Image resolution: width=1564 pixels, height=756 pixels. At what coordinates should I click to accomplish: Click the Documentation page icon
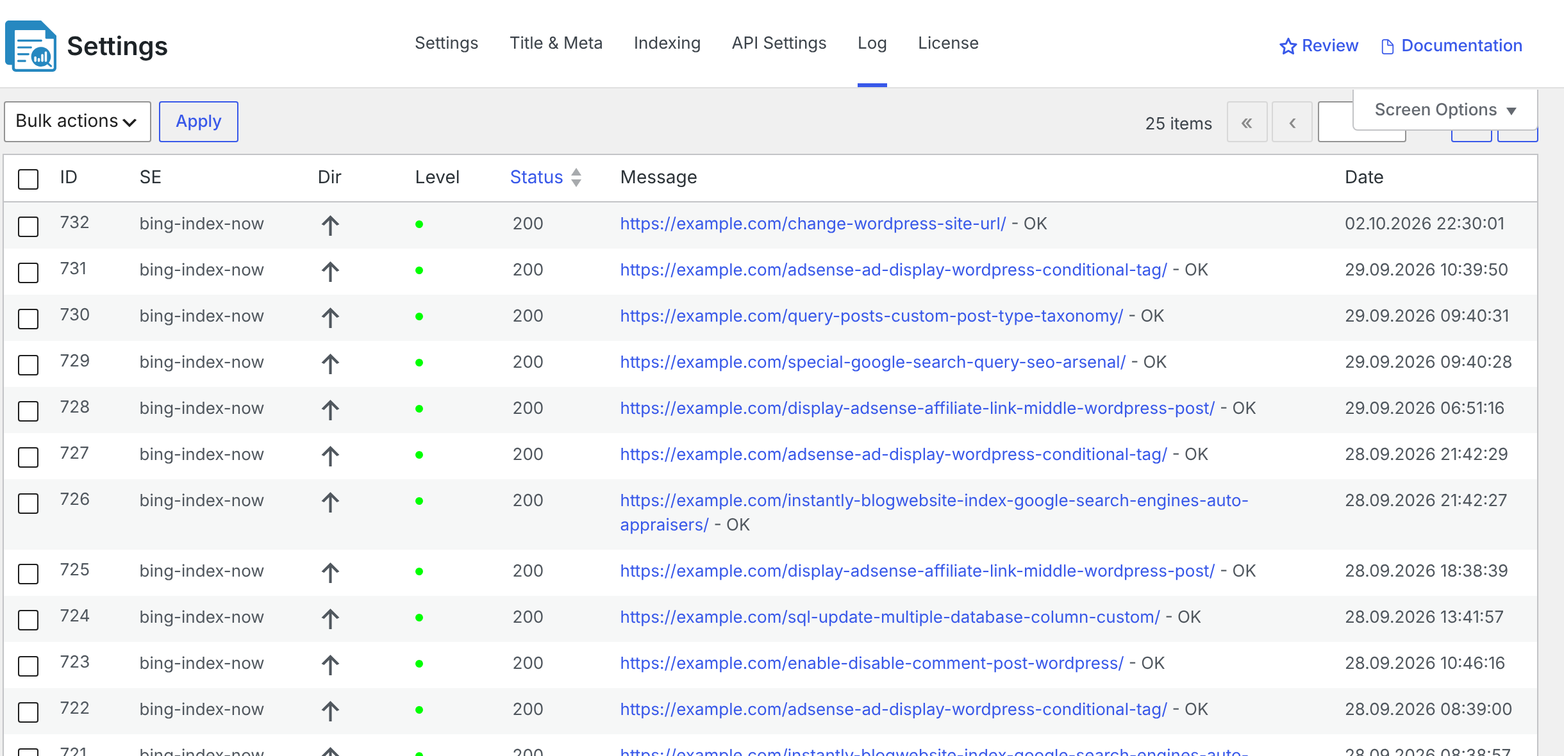point(1388,46)
